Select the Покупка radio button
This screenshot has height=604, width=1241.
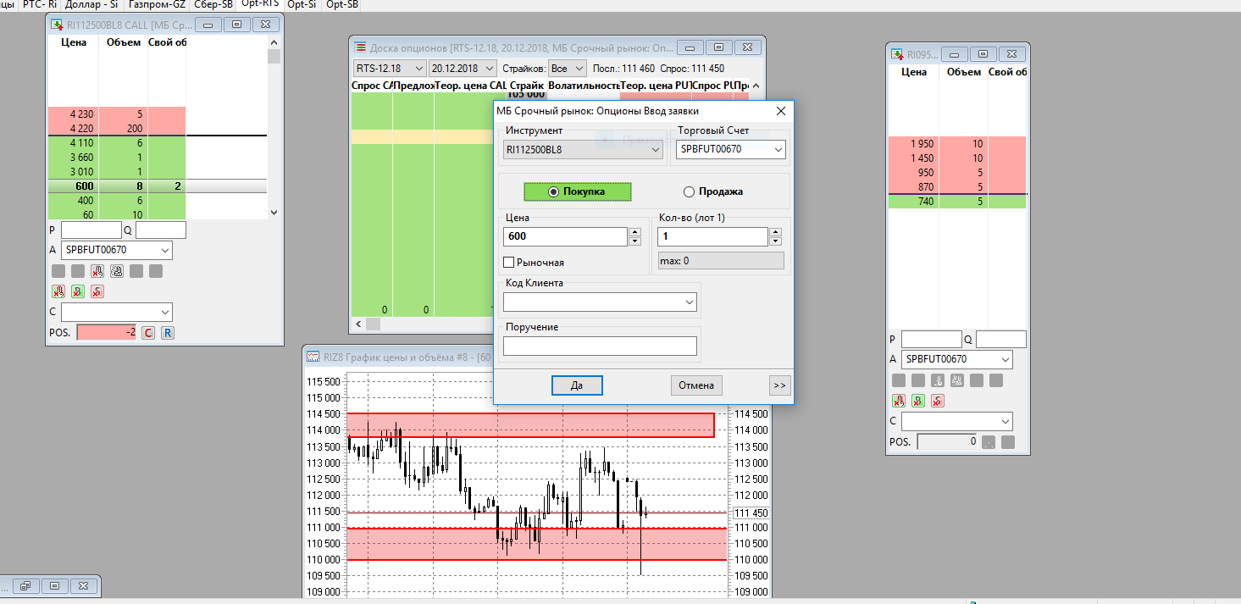point(554,191)
